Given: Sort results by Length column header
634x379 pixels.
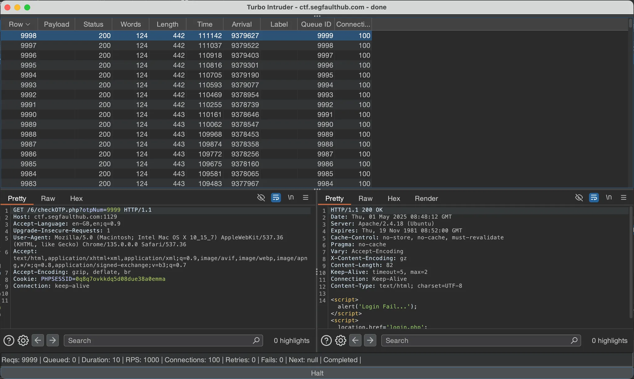Looking at the screenshot, I should tap(167, 24).
